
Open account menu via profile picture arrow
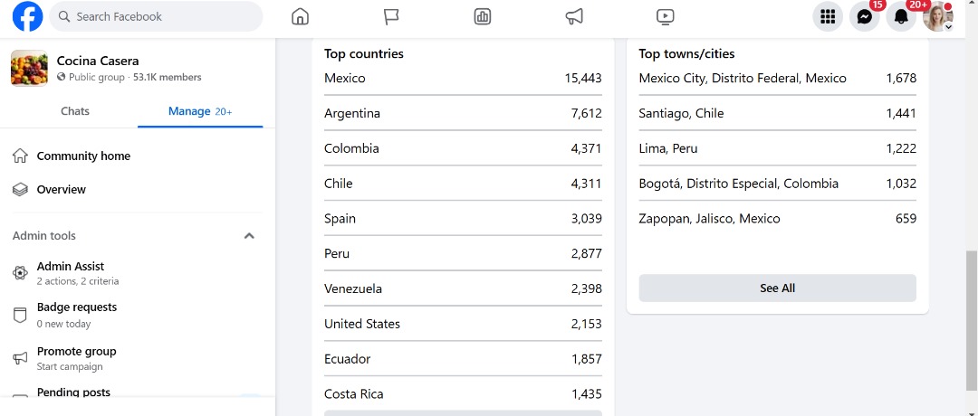[949, 27]
